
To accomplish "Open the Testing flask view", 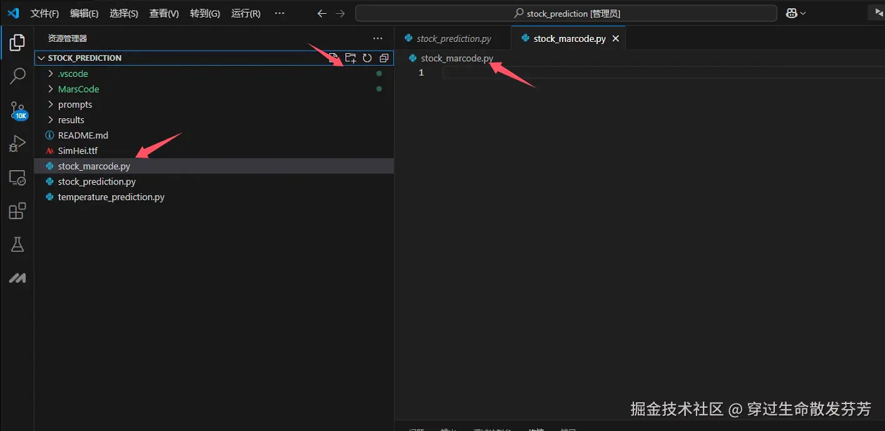I will [x=18, y=245].
